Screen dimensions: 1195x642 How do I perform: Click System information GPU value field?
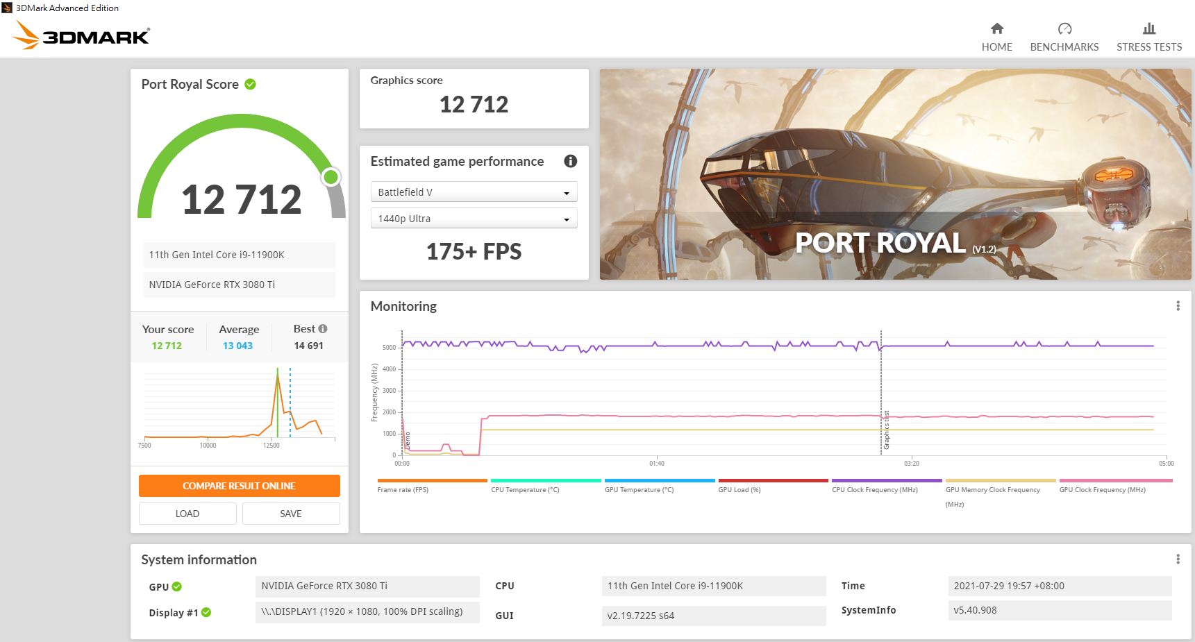pyautogui.click(x=367, y=586)
